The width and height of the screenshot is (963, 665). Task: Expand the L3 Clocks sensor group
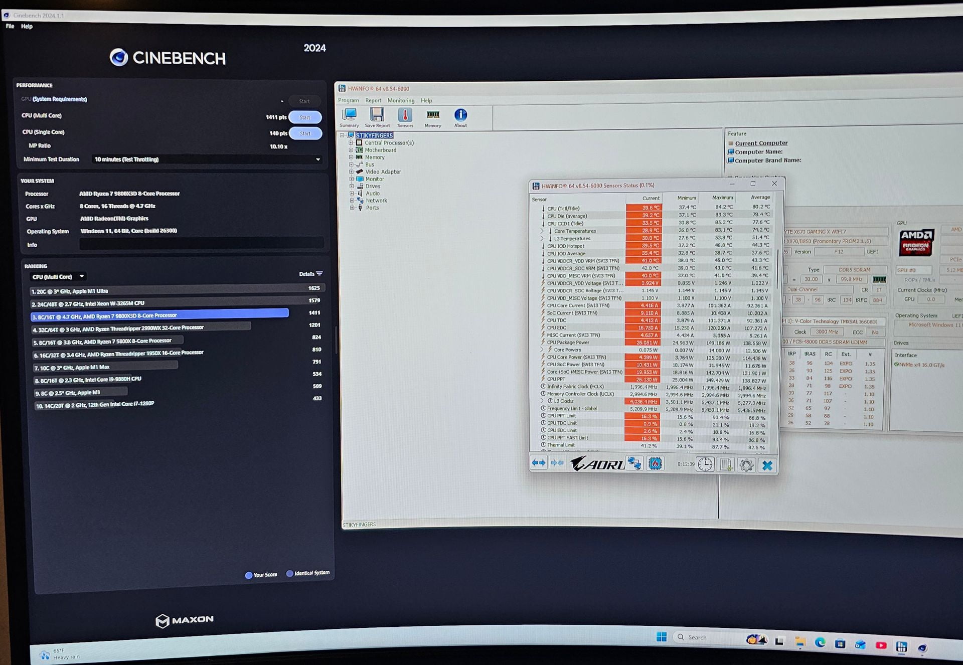(x=542, y=401)
